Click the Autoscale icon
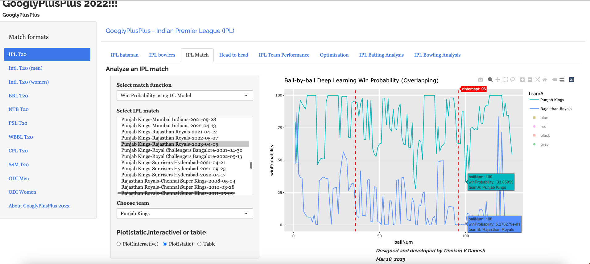 (x=537, y=80)
